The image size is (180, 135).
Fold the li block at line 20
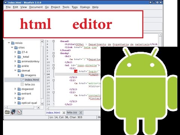[x=54, y=92]
